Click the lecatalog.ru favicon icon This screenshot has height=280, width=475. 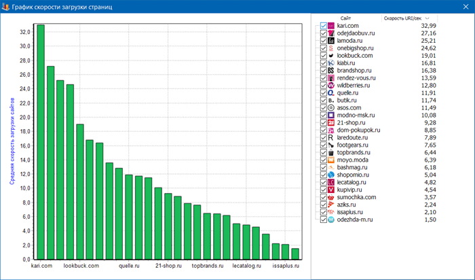point(331,182)
